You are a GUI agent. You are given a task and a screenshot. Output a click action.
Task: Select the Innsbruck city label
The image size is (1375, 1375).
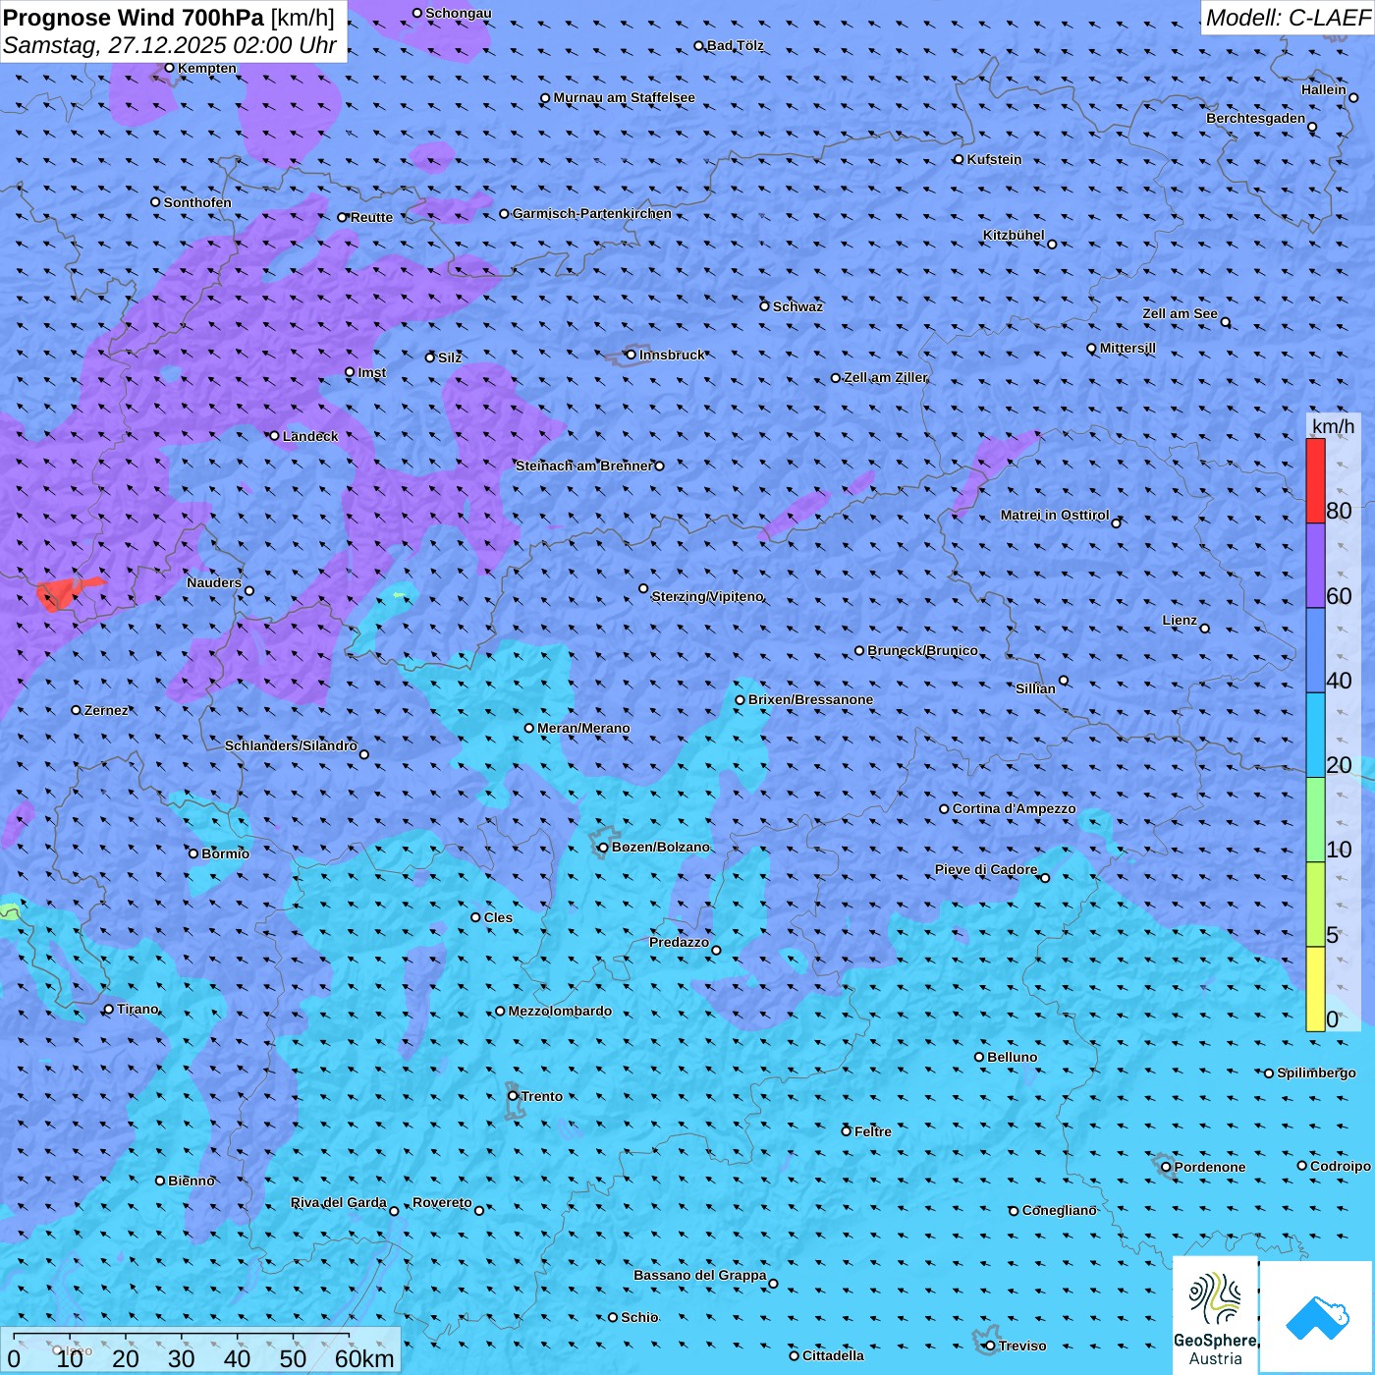(672, 355)
